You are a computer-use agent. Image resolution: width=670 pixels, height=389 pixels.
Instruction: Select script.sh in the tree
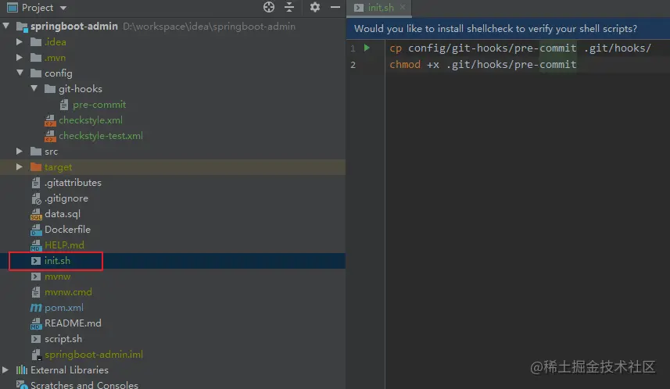63,339
